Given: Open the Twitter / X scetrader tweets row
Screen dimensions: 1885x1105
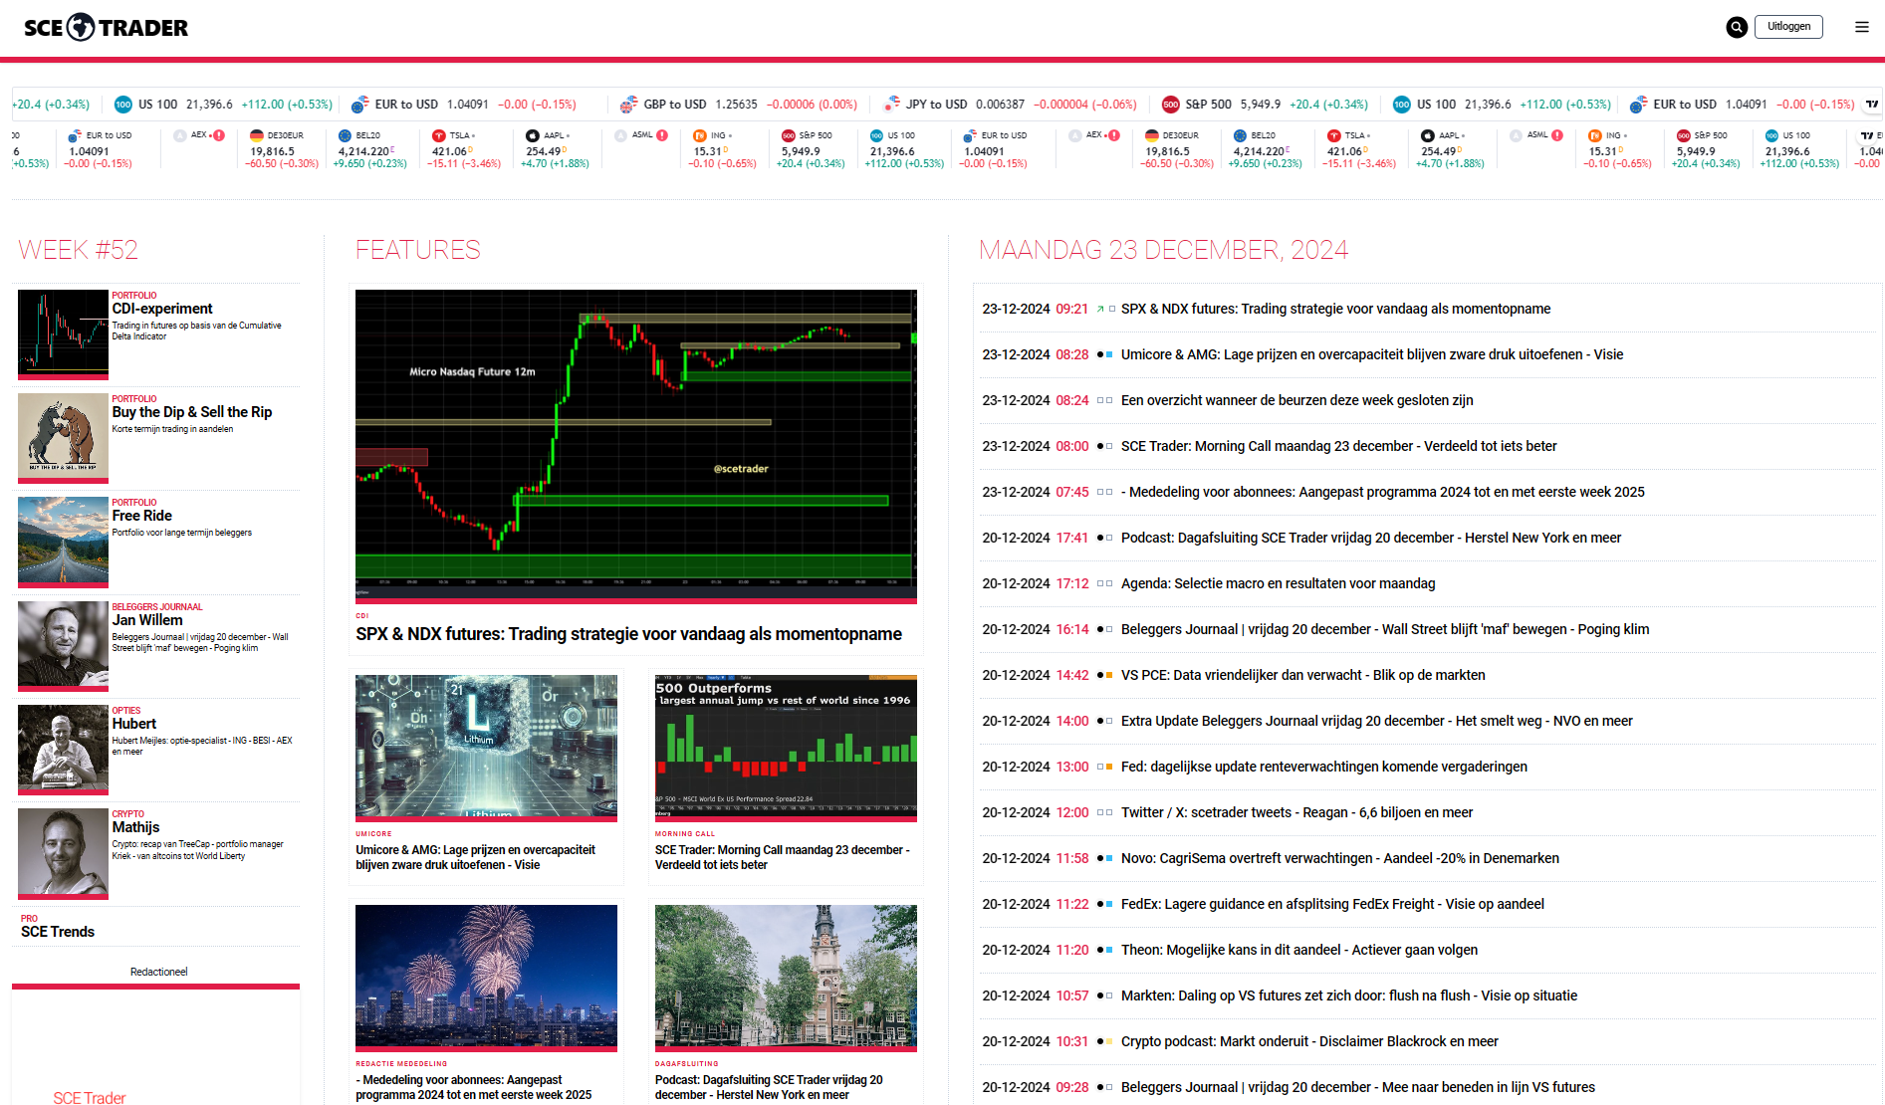Looking at the screenshot, I should tap(1426, 813).
